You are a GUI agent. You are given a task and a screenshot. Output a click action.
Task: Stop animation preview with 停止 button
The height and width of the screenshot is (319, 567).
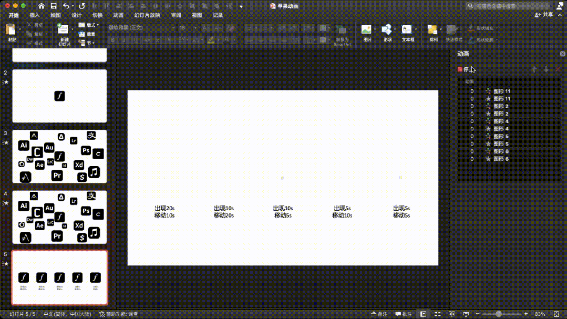[467, 69]
